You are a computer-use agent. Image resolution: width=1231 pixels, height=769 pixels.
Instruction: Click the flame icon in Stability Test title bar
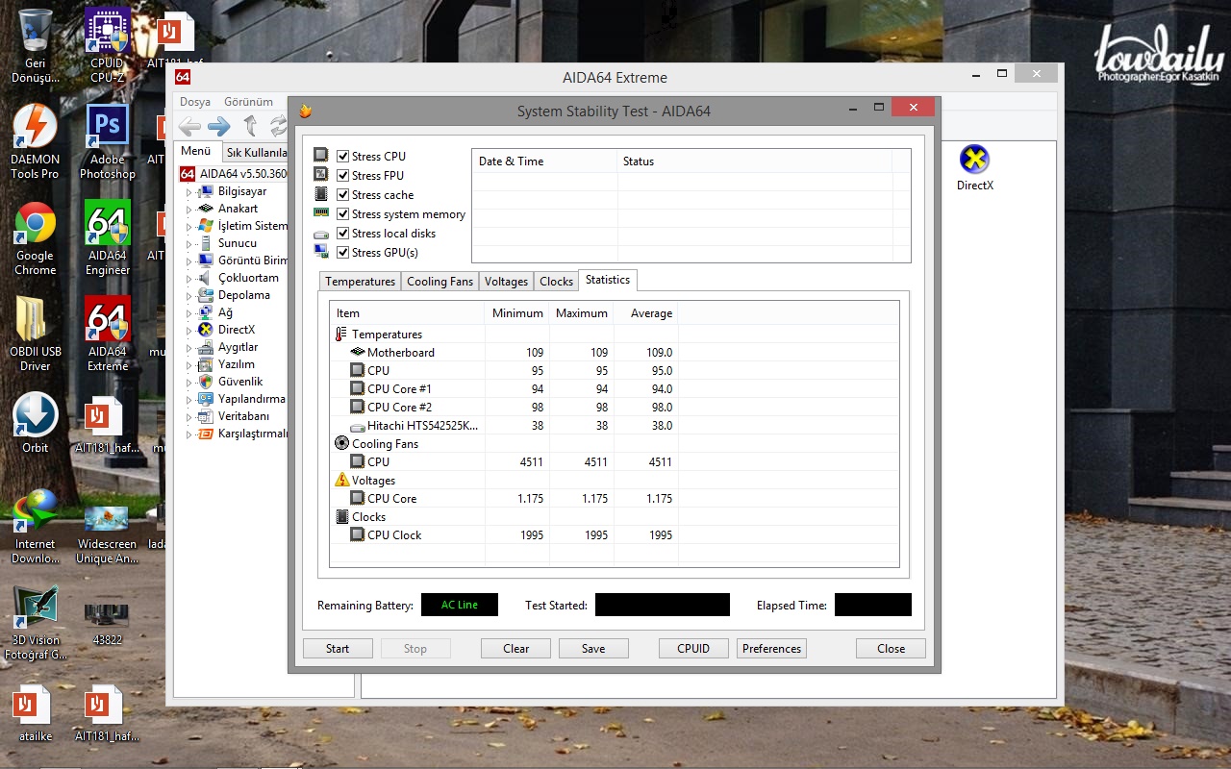pyautogui.click(x=305, y=111)
